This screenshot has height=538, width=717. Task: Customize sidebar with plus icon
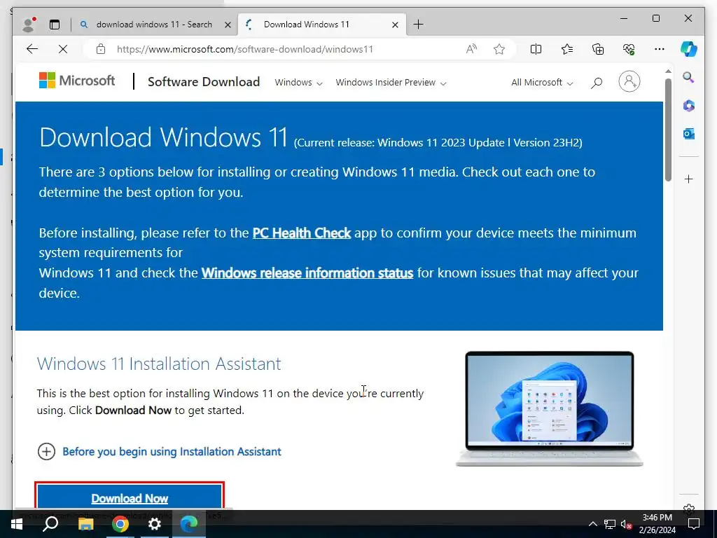[689, 179]
